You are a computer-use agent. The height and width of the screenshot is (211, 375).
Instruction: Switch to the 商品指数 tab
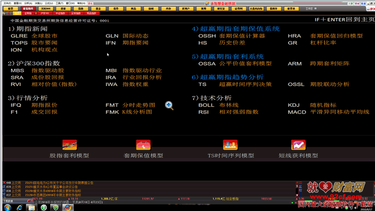pos(92,13)
